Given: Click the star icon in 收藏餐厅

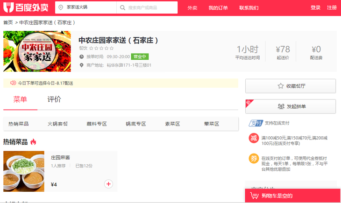Looking at the screenshot, I should click(281, 86).
